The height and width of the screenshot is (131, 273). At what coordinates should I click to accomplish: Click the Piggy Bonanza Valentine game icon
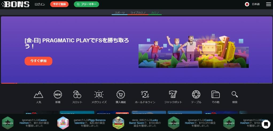tap(63, 123)
